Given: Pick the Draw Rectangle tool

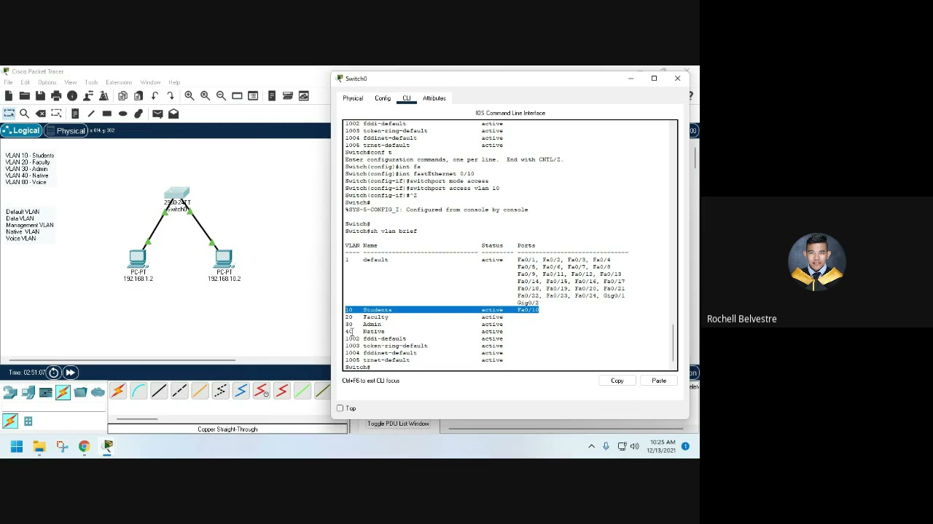Looking at the screenshot, I should 107,114.
